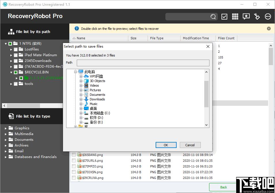Expand the Multimedia type category
This screenshot has width=275, height=193.
(6, 134)
